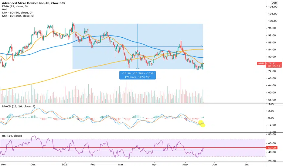Click the measurement tooltip showing -25.38 (-25.78%)

tap(137, 75)
